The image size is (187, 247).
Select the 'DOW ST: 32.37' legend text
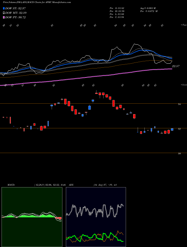pos(15,8)
